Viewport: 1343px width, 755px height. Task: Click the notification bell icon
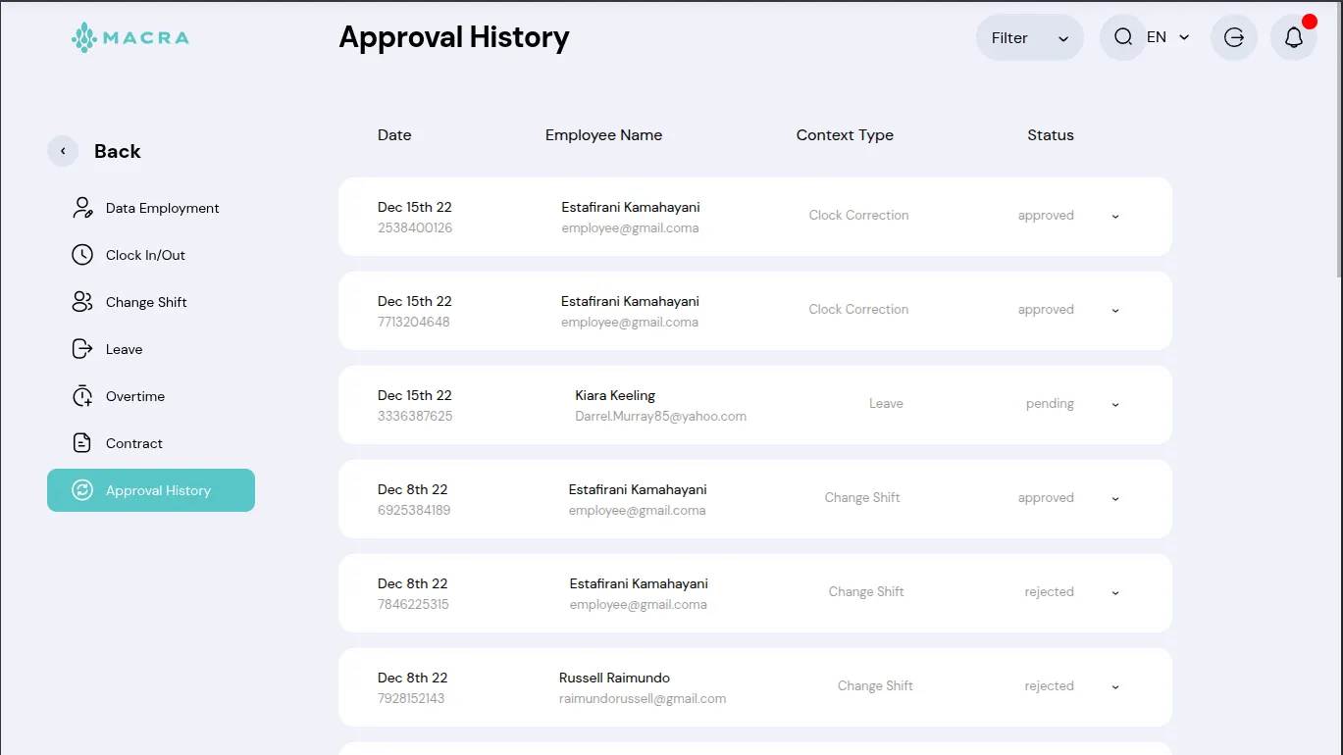tap(1293, 38)
